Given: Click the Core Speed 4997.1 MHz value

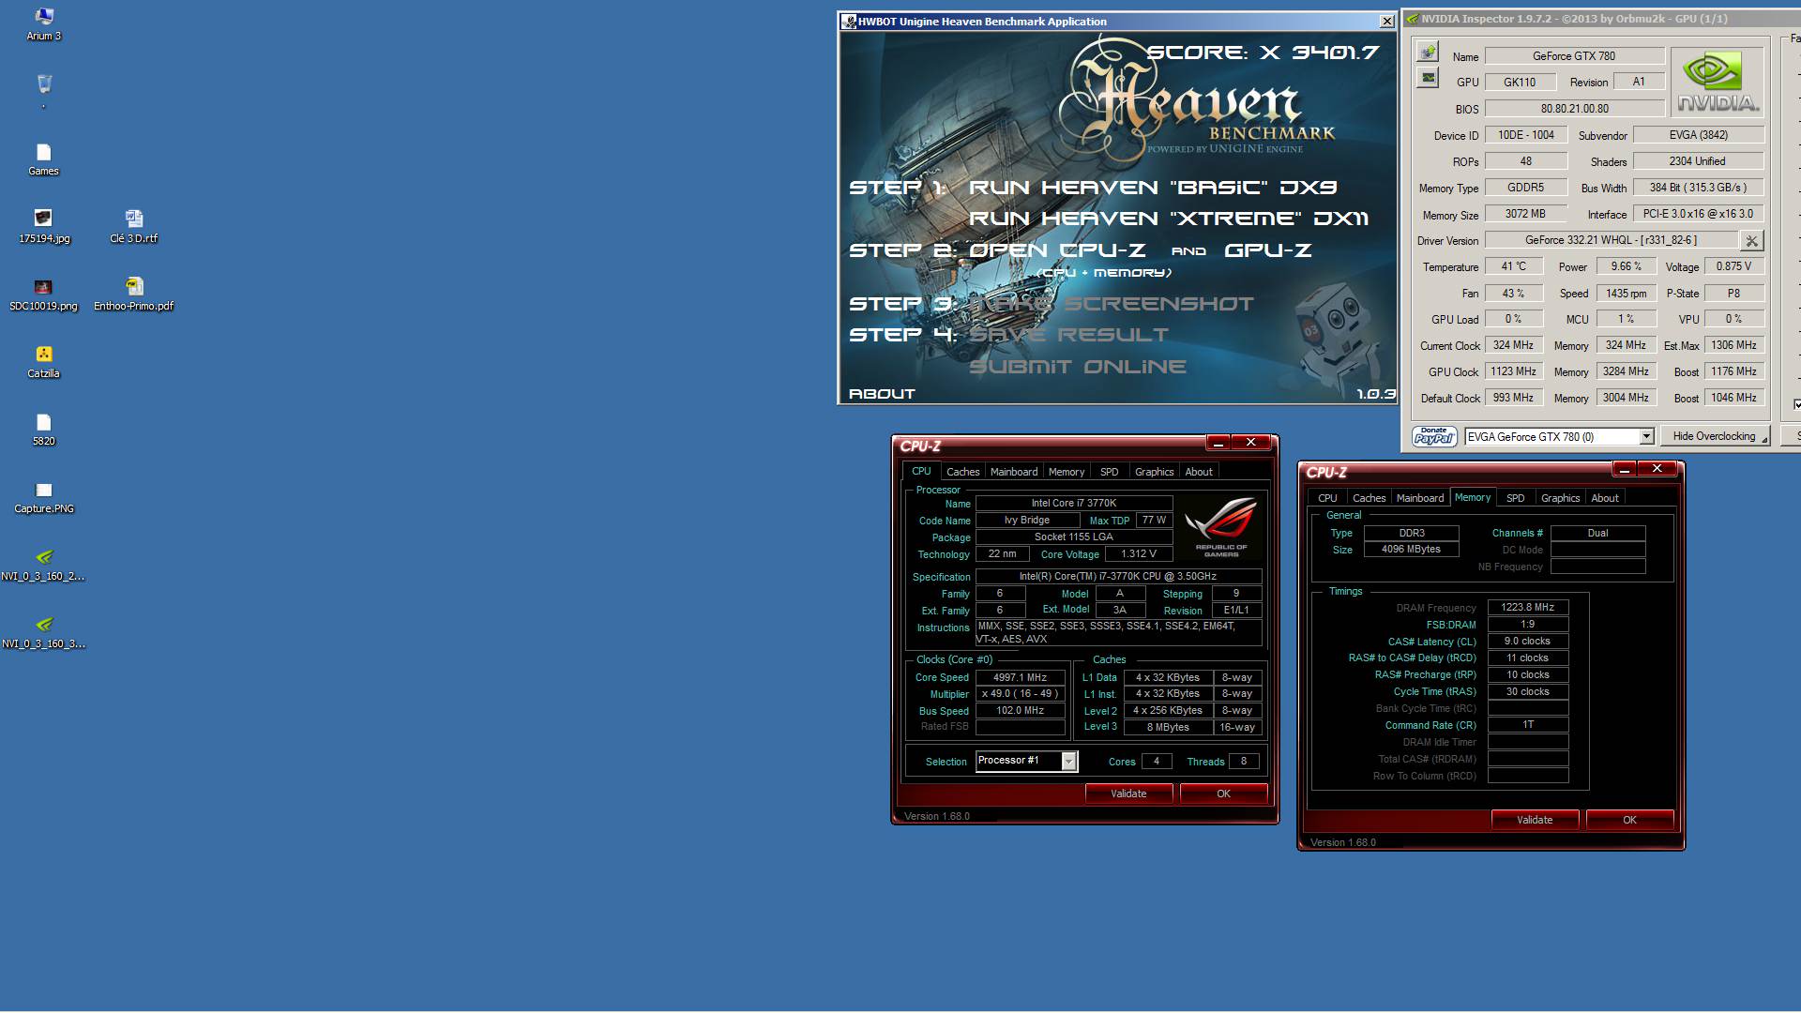Looking at the screenshot, I should [x=1020, y=677].
